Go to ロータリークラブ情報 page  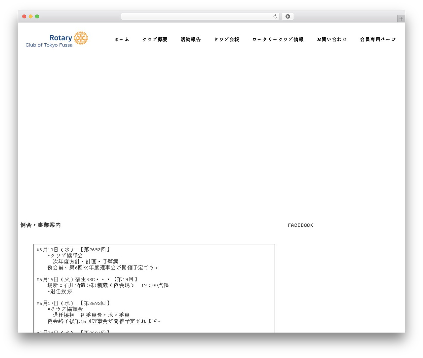coord(278,39)
